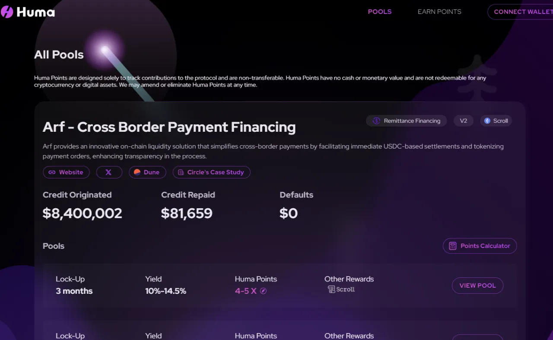Click the Scroll rewards logo

tap(341, 289)
